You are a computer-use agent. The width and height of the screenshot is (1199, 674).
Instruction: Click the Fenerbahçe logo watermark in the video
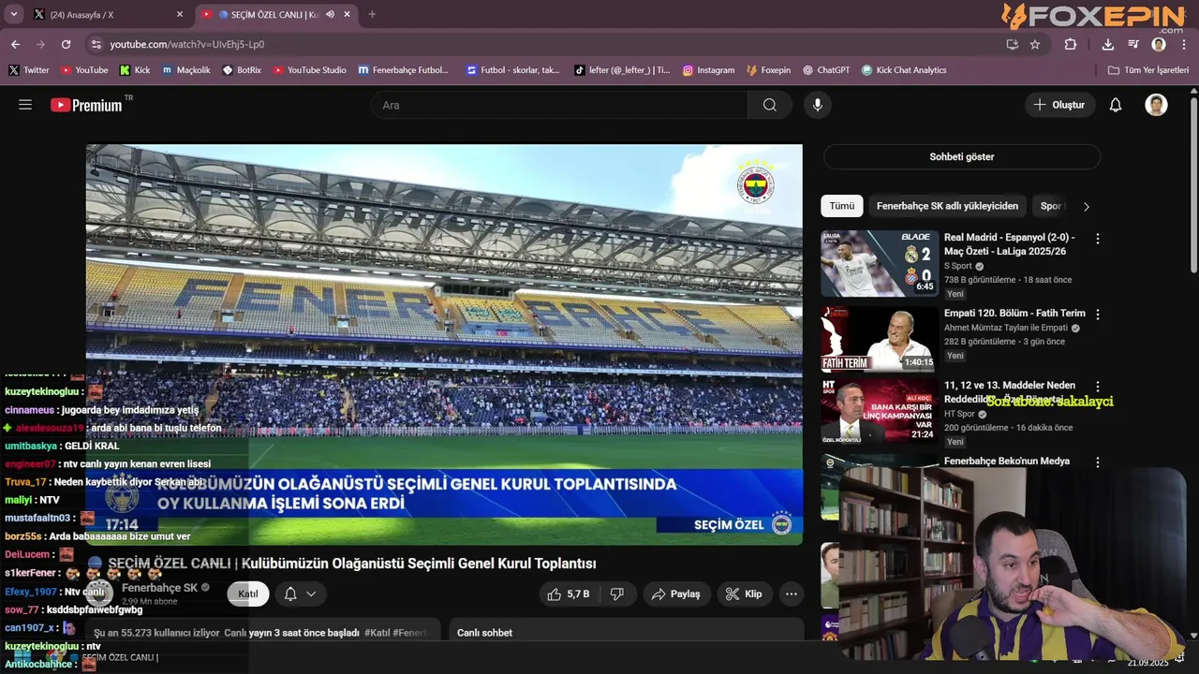point(755,184)
